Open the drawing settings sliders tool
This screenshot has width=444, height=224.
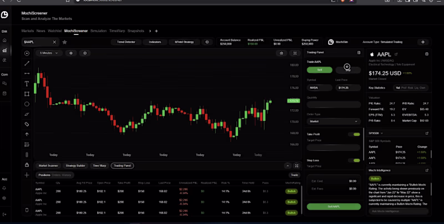(27, 145)
